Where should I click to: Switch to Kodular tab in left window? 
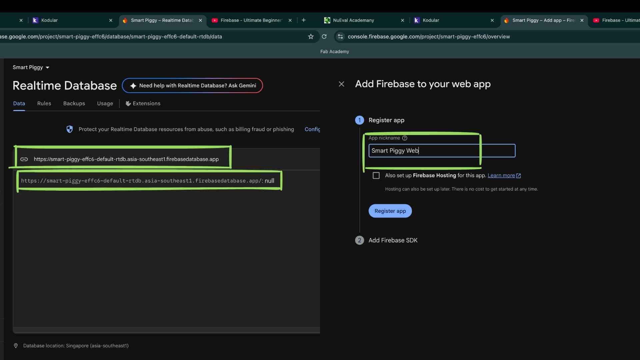pyautogui.click(x=73, y=20)
